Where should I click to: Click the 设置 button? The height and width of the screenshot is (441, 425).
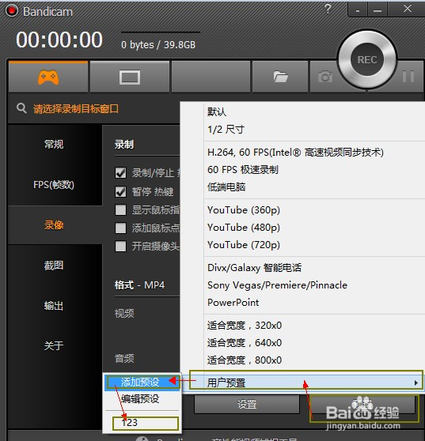point(247,405)
